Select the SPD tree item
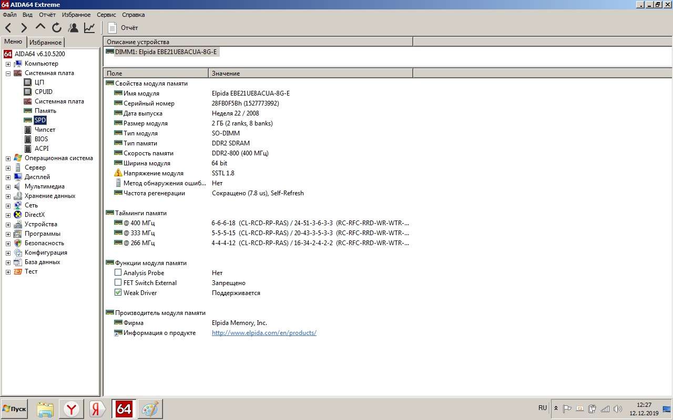The image size is (673, 420). pyautogui.click(x=40, y=120)
